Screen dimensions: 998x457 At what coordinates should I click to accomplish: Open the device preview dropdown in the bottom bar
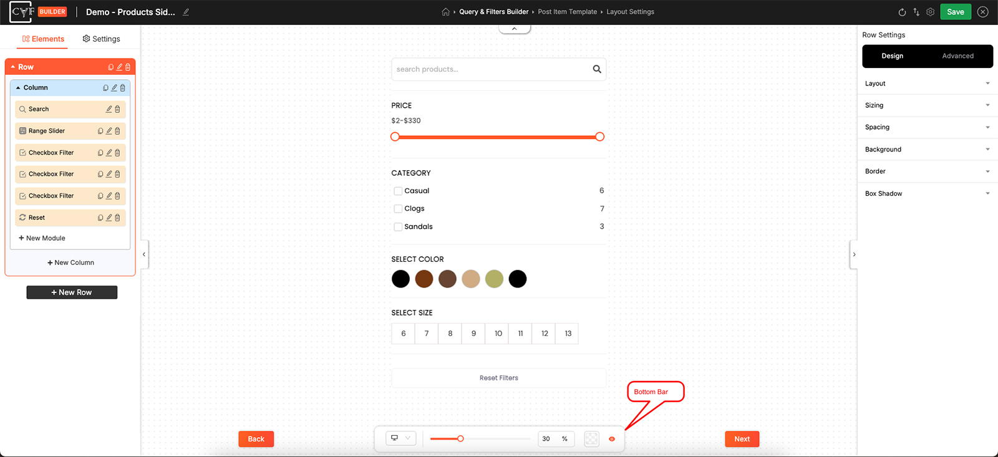pyautogui.click(x=400, y=438)
